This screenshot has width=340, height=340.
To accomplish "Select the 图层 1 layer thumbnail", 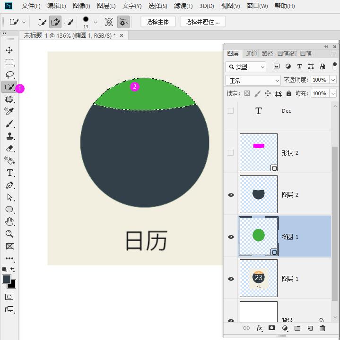I will 258,278.
